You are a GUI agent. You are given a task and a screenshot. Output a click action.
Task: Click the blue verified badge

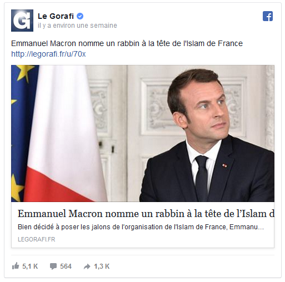pyautogui.click(x=80, y=16)
